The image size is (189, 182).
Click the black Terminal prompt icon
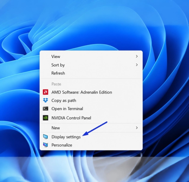coord(45,109)
